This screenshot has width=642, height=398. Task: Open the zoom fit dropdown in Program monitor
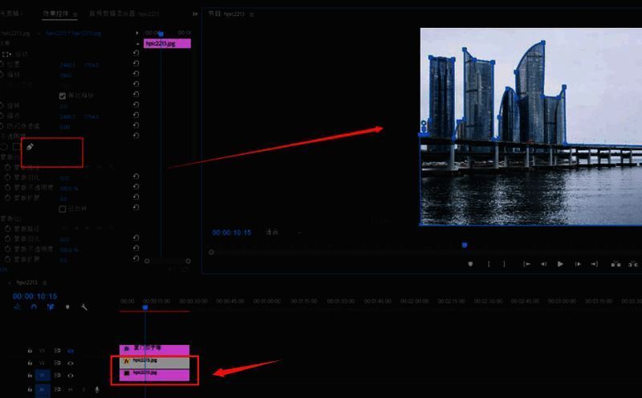point(277,233)
